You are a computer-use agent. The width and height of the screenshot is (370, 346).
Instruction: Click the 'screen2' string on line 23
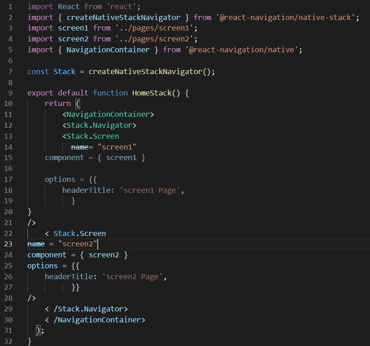(x=78, y=244)
